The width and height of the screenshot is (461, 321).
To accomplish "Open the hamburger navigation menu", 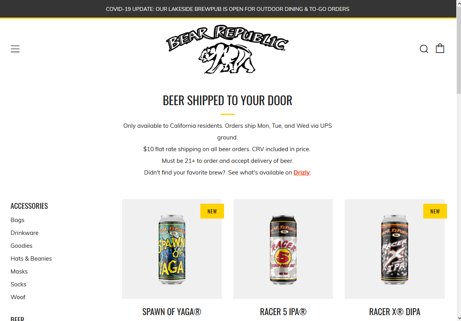I will tap(15, 49).
